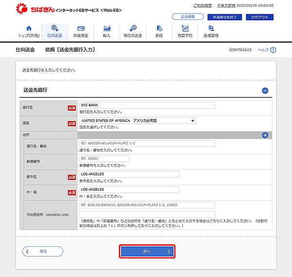Focus the 通り名・番地 input field
292x277 pixels.
pyautogui.click(x=147, y=143)
